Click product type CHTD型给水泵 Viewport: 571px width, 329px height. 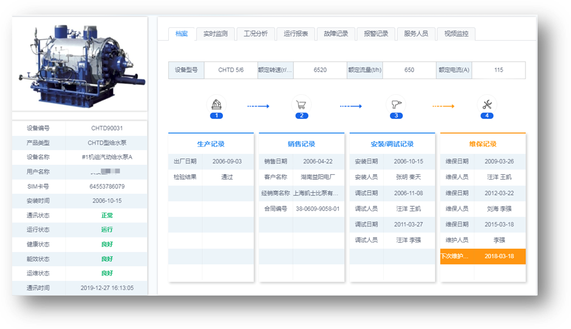click(x=107, y=143)
